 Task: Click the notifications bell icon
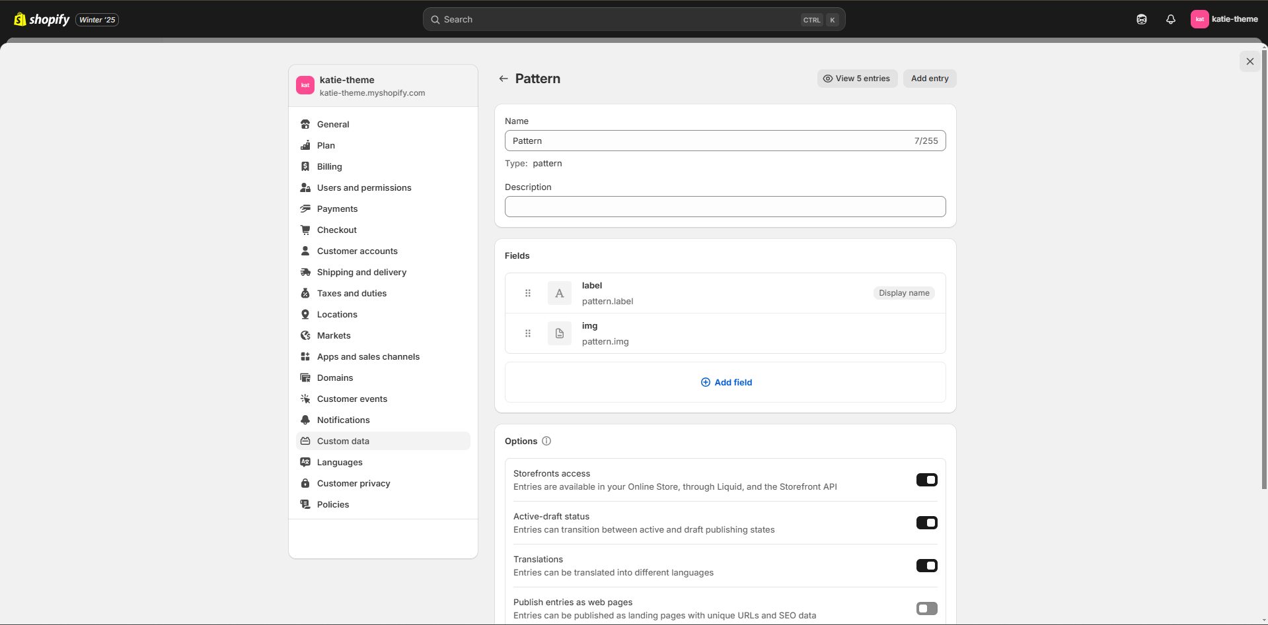click(x=1170, y=19)
